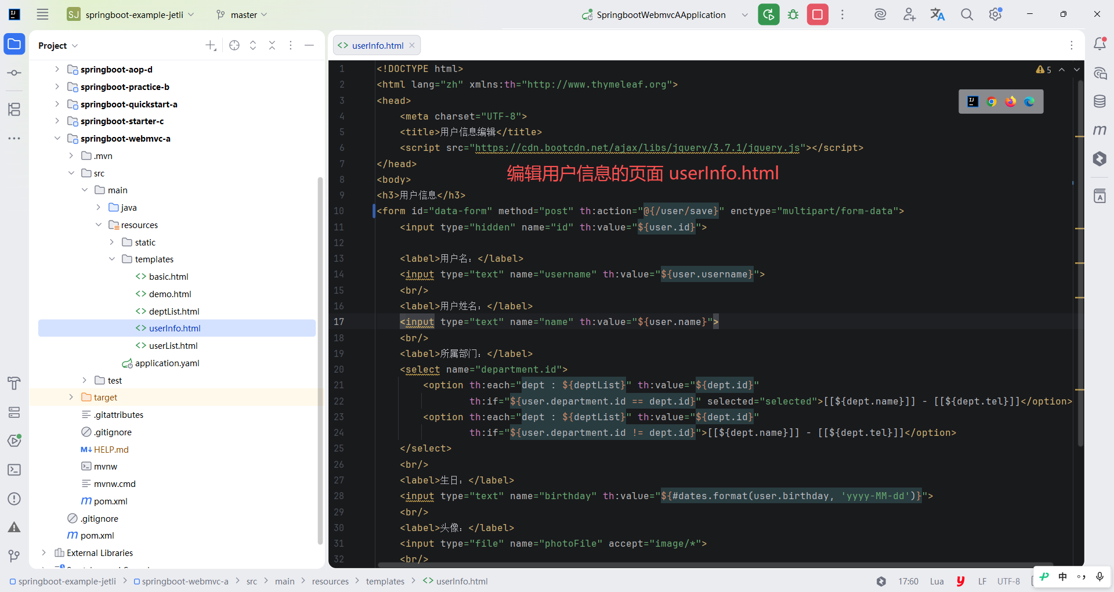Open editor tab options menu

point(1072,45)
